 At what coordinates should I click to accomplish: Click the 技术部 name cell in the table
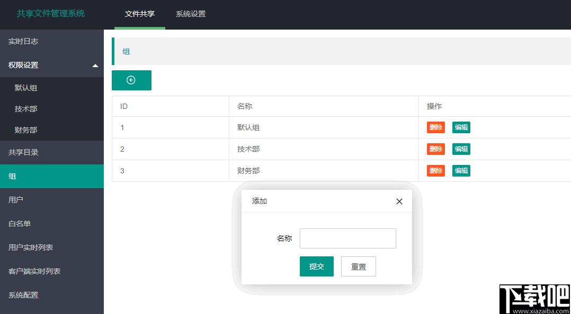coord(324,149)
